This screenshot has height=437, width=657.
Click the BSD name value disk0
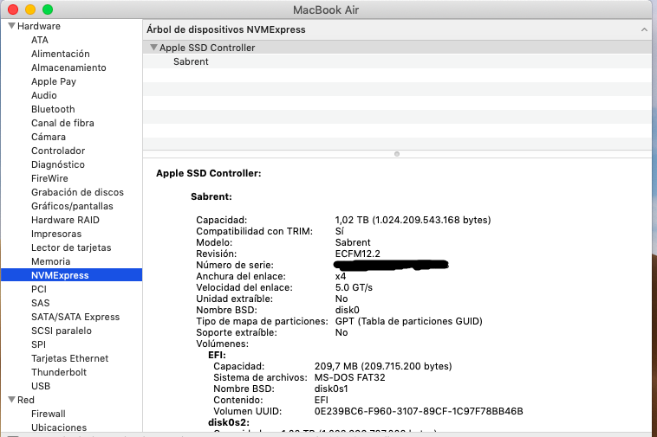point(347,310)
